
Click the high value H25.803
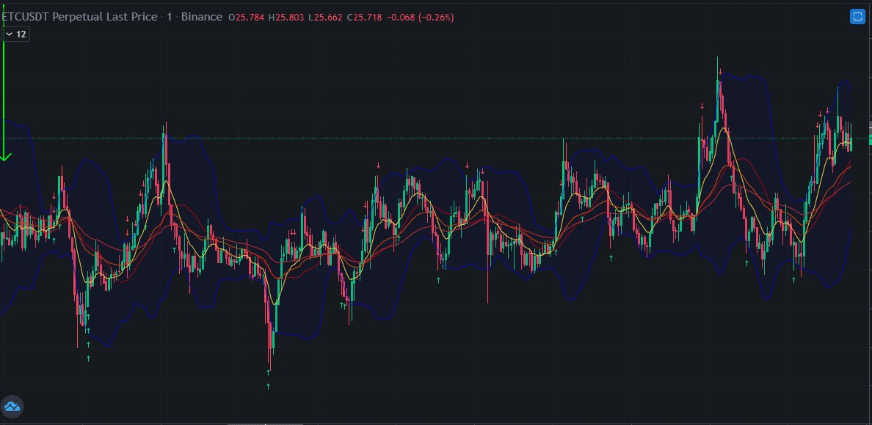pos(286,17)
